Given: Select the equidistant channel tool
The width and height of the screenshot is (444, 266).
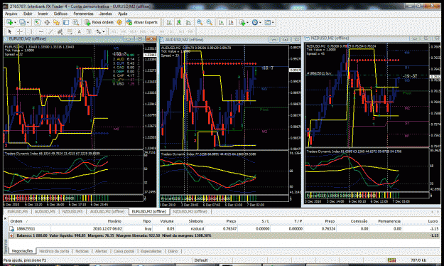Looking at the screenshot, I should pos(60,31).
